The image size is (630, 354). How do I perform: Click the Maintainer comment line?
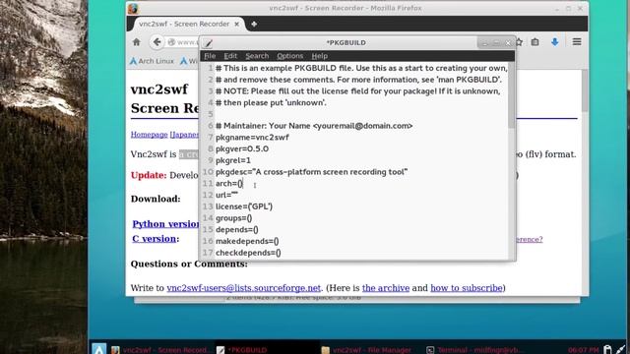(314, 126)
